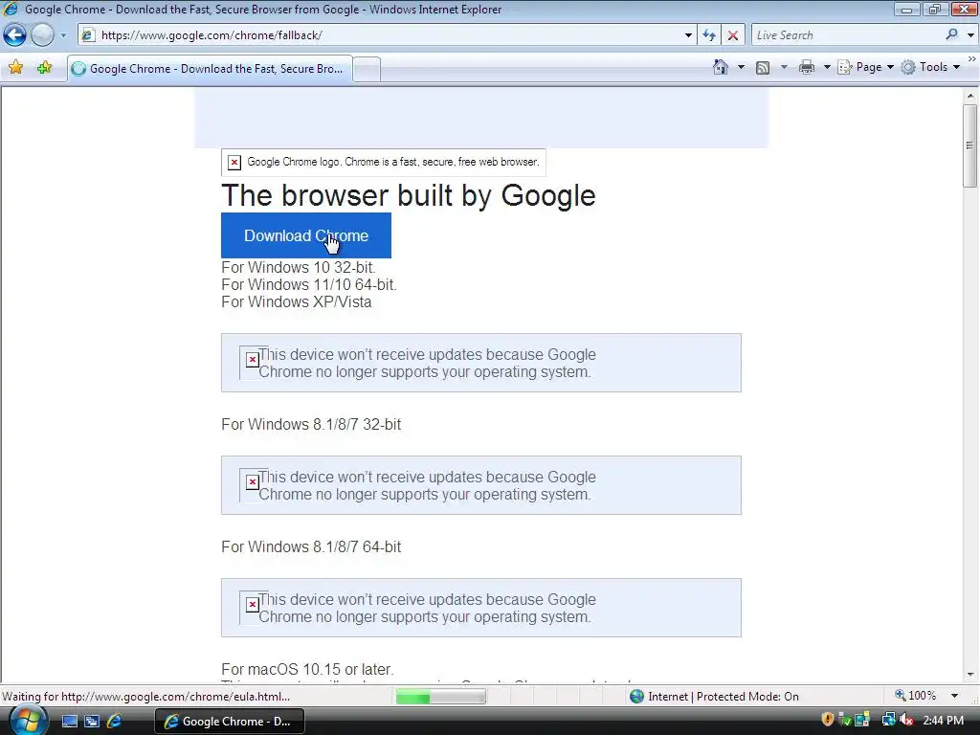Image resolution: width=980 pixels, height=735 pixels.
Task: Open the recent pages dropdown arrow
Action: [x=63, y=35]
